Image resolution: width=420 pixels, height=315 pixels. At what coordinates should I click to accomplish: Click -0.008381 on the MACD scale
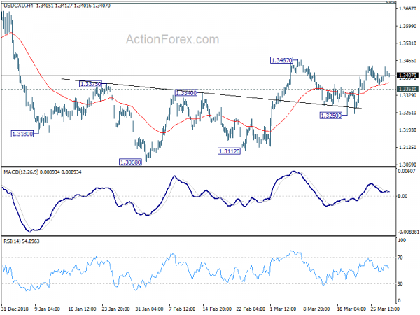(x=408, y=232)
